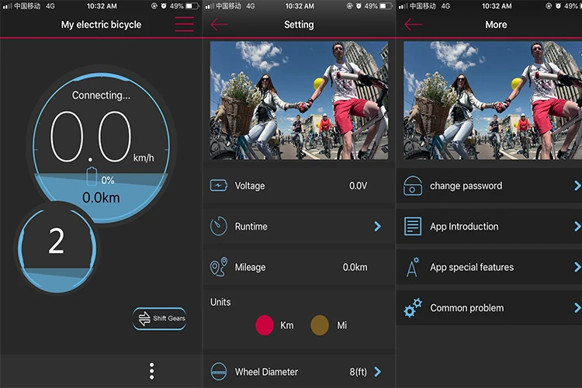The image size is (582, 388).
Task: Tap the Setting screen title
Action: coord(299,25)
